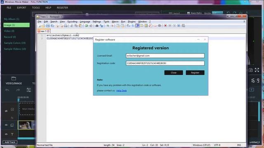
Task: Click the New file icon in Notepad++ toolbar
Action: tap(40, 26)
